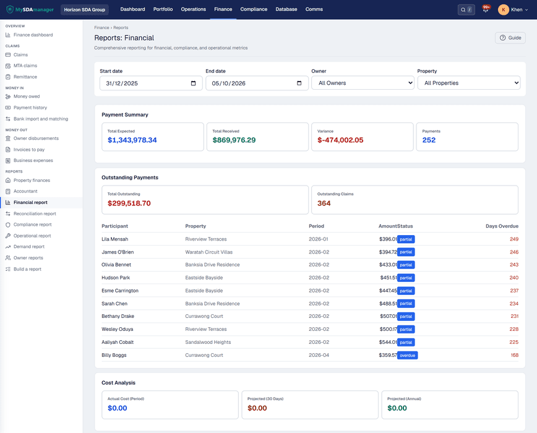Click the Start date input field

151,83
